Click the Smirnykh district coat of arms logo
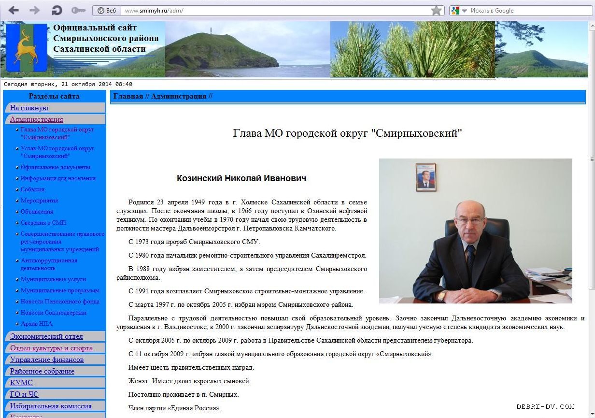The image size is (595, 418). pyautogui.click(x=27, y=48)
